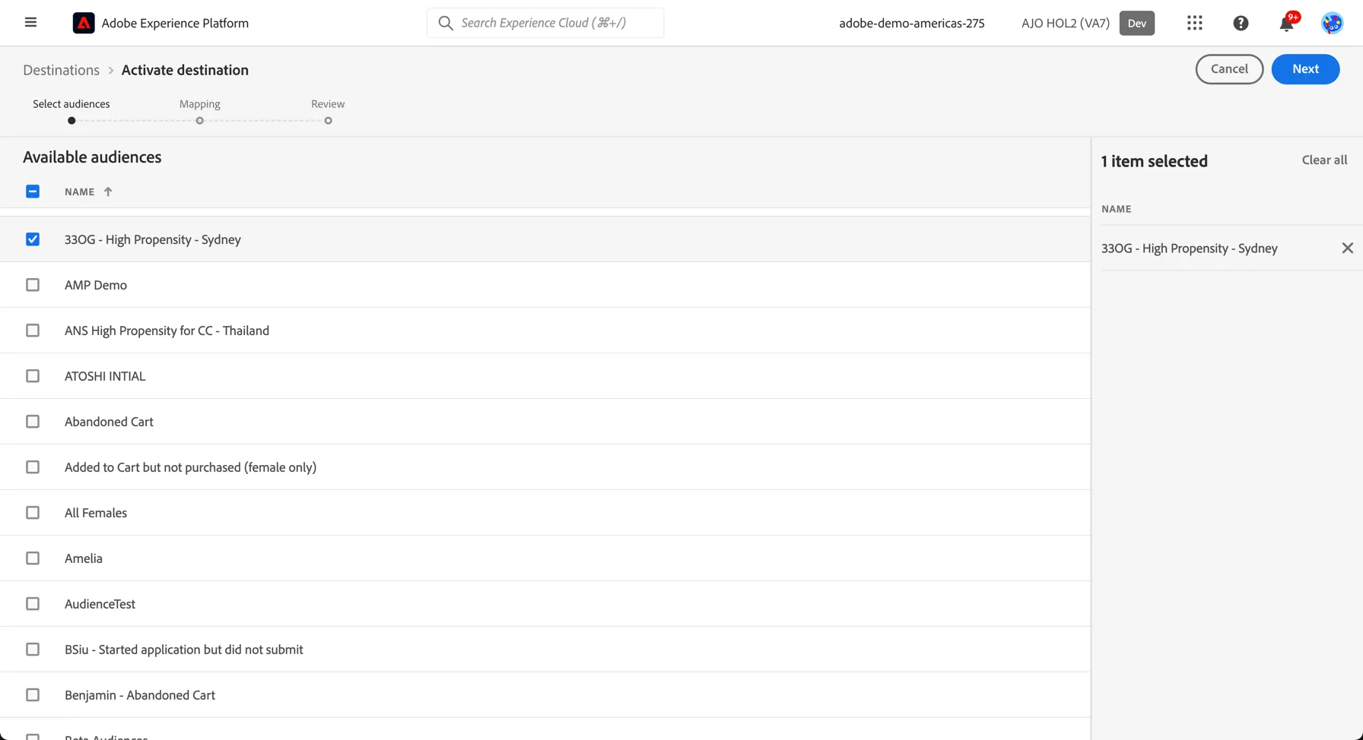Image resolution: width=1363 pixels, height=740 pixels.
Task: Open the AJO HOL2 (VA7) sandbox switcher
Action: (x=1065, y=23)
